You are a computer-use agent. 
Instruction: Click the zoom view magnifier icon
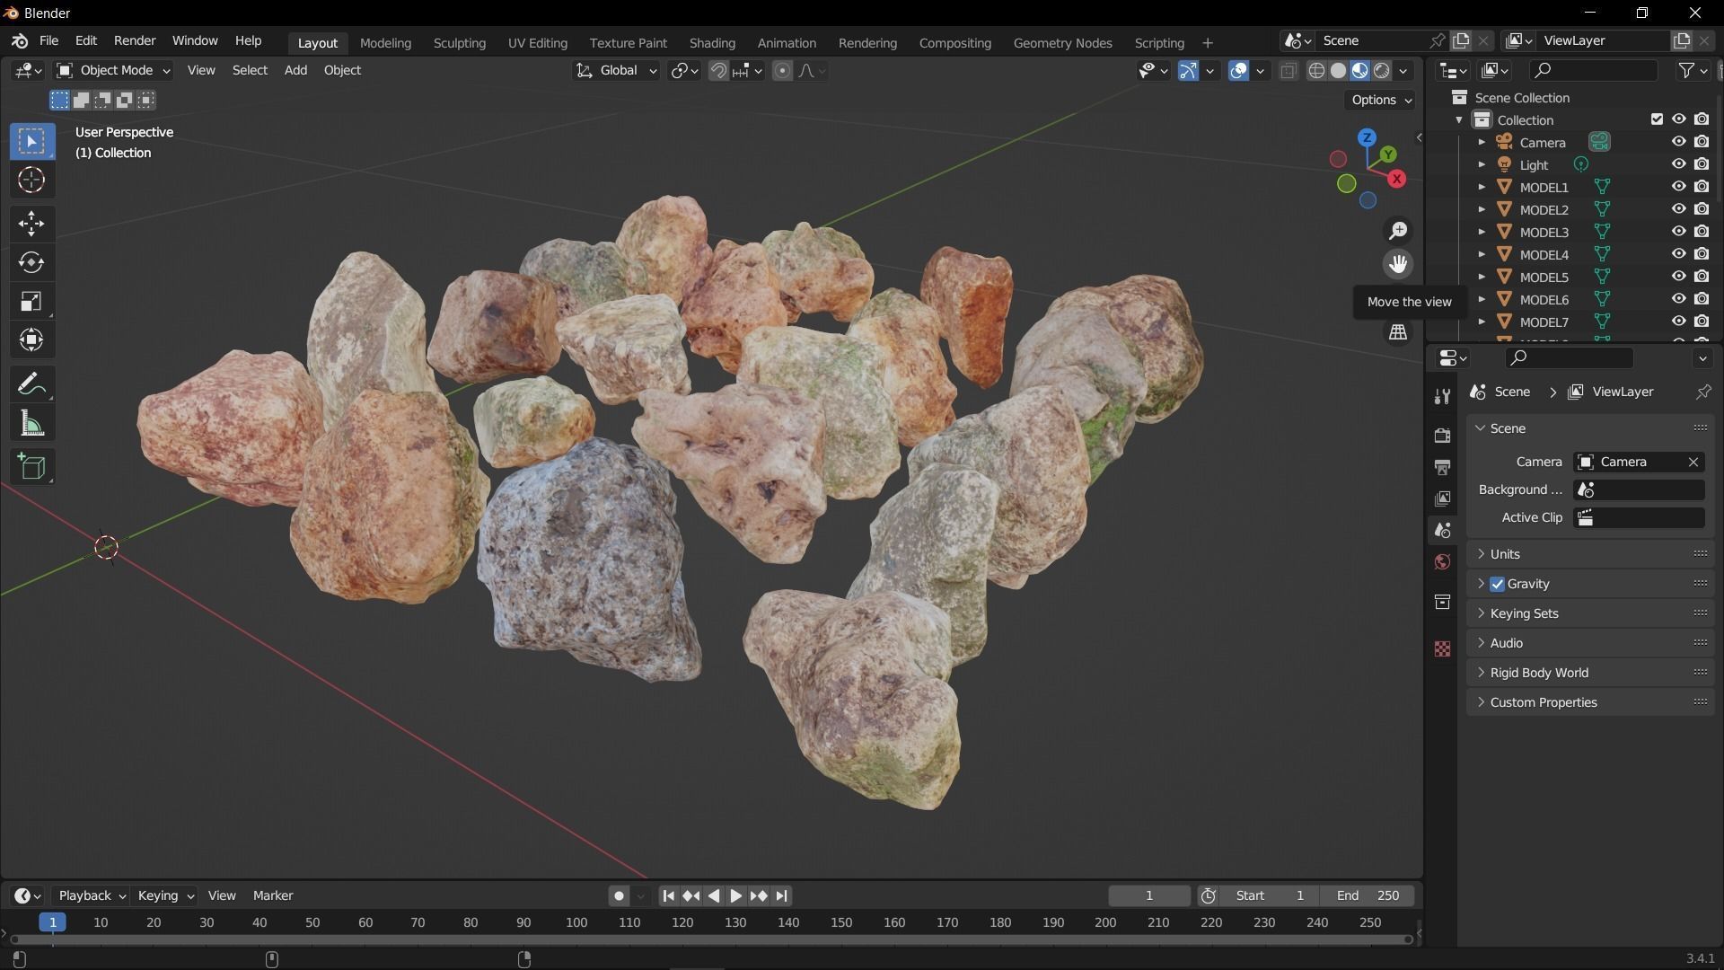[x=1398, y=231]
